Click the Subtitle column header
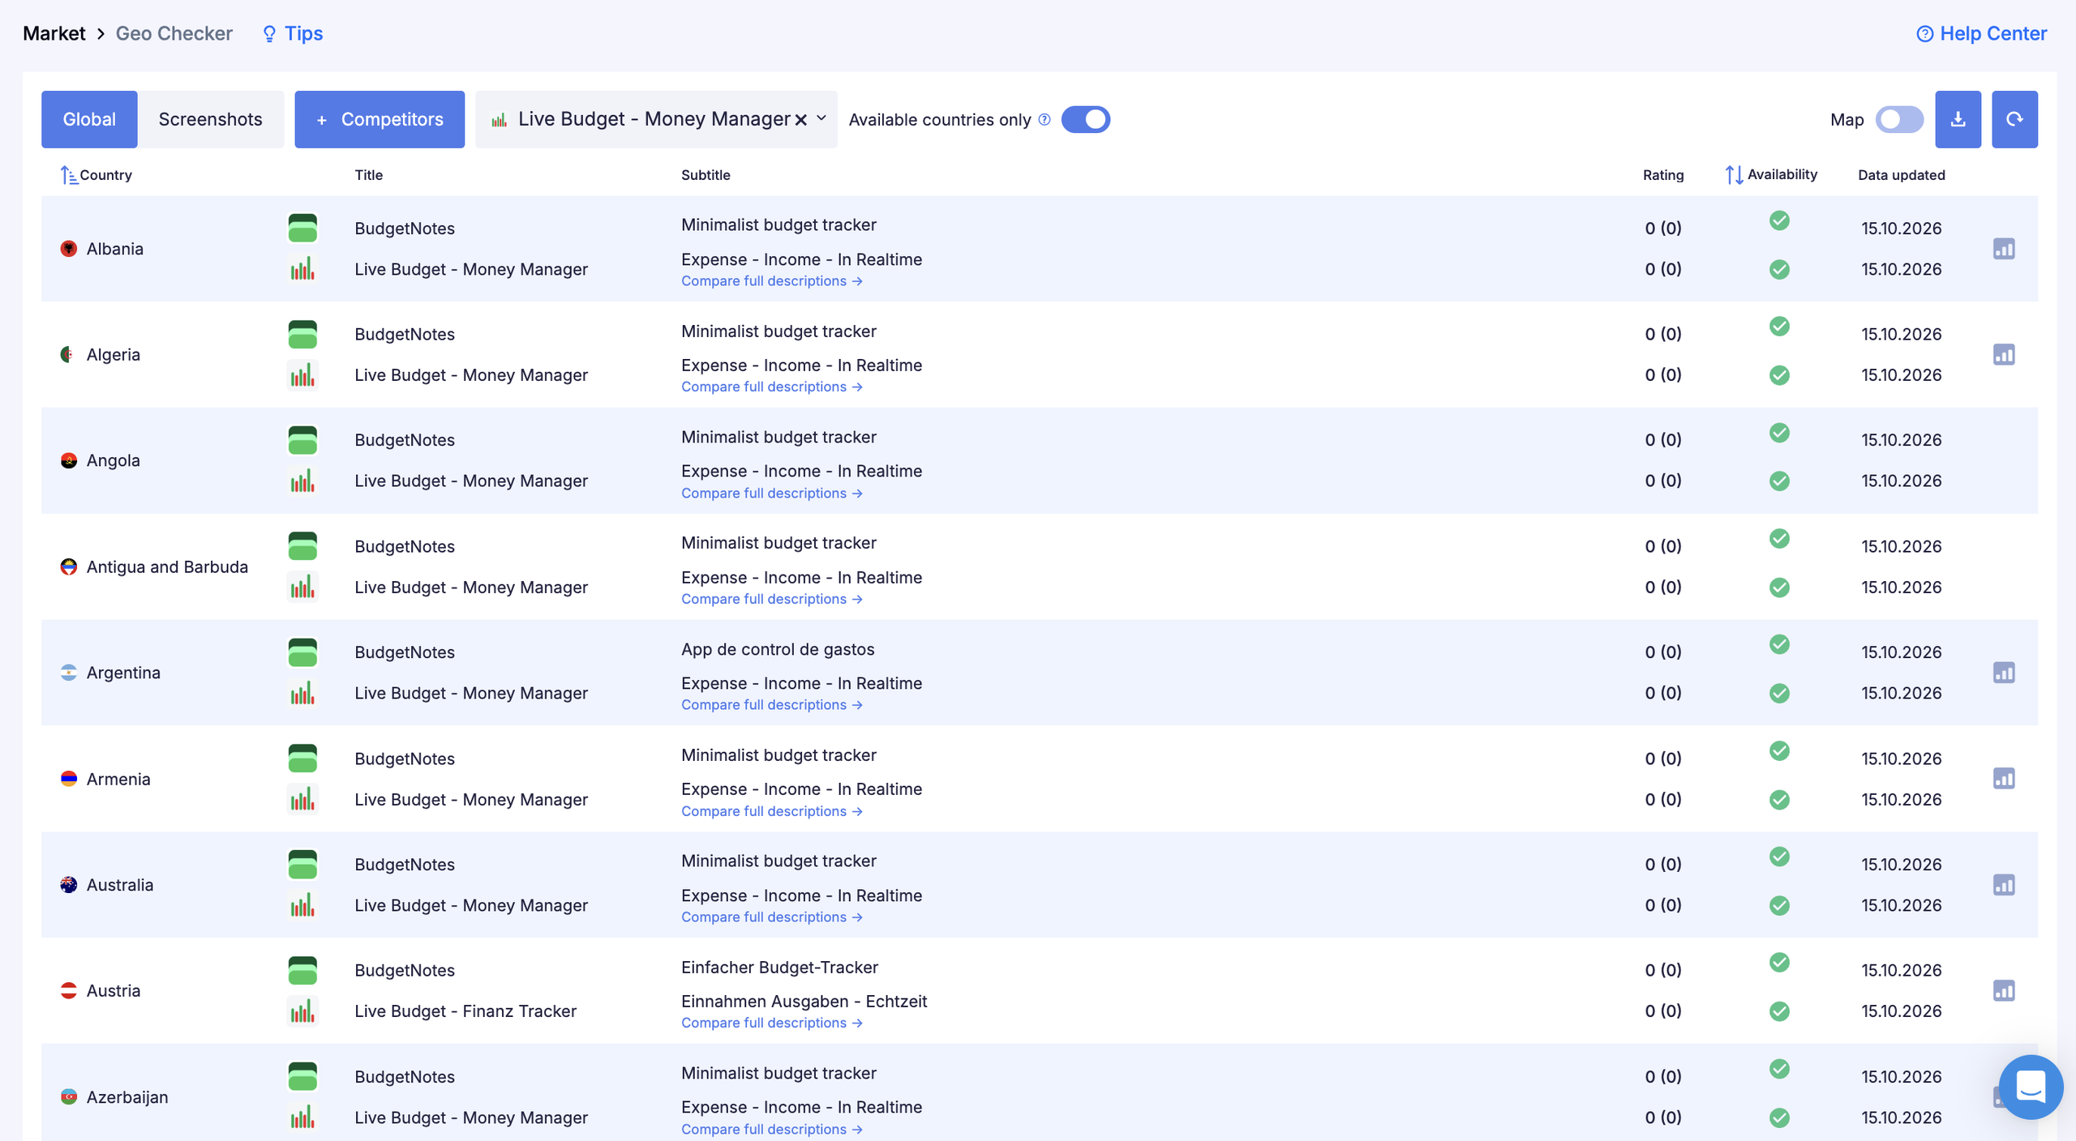The width and height of the screenshot is (2076, 1141). 706,175
